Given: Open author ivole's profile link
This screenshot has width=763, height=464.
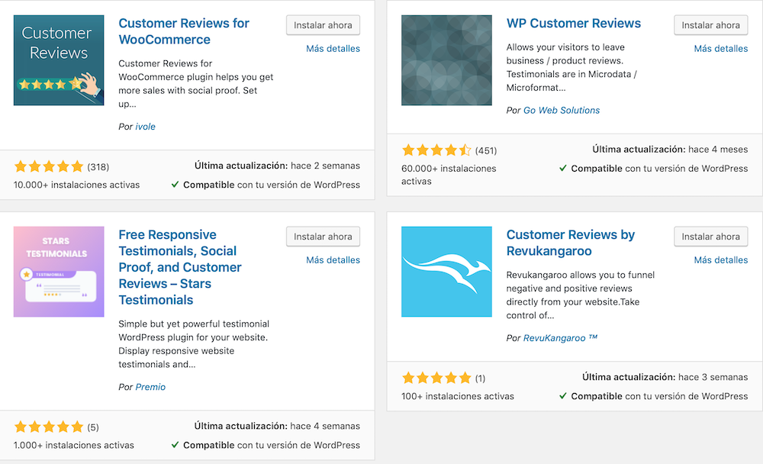Looking at the screenshot, I should pos(146,127).
